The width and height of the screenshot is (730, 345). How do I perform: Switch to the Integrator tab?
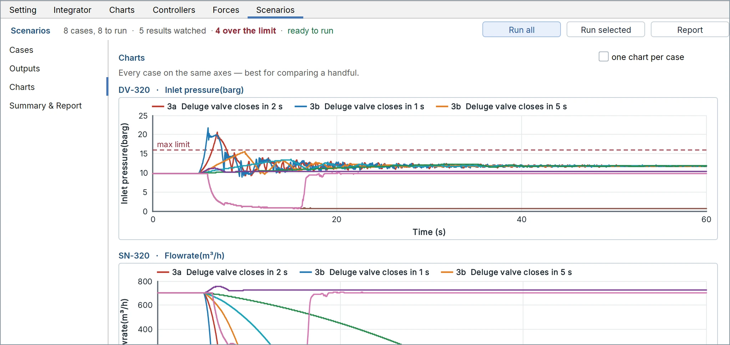72,10
